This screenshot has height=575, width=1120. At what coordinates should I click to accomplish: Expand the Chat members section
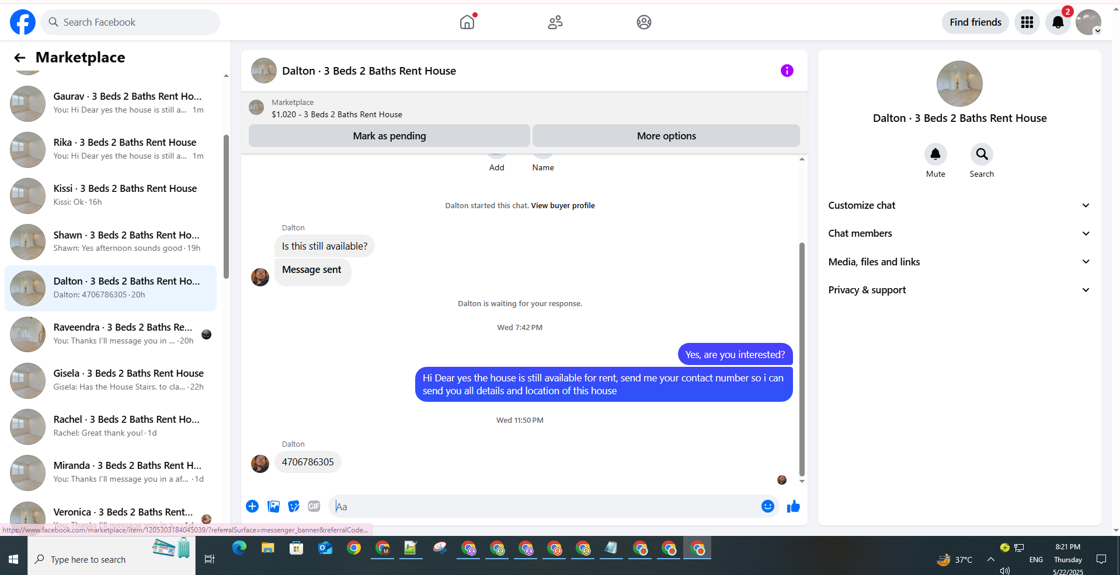[x=959, y=233]
